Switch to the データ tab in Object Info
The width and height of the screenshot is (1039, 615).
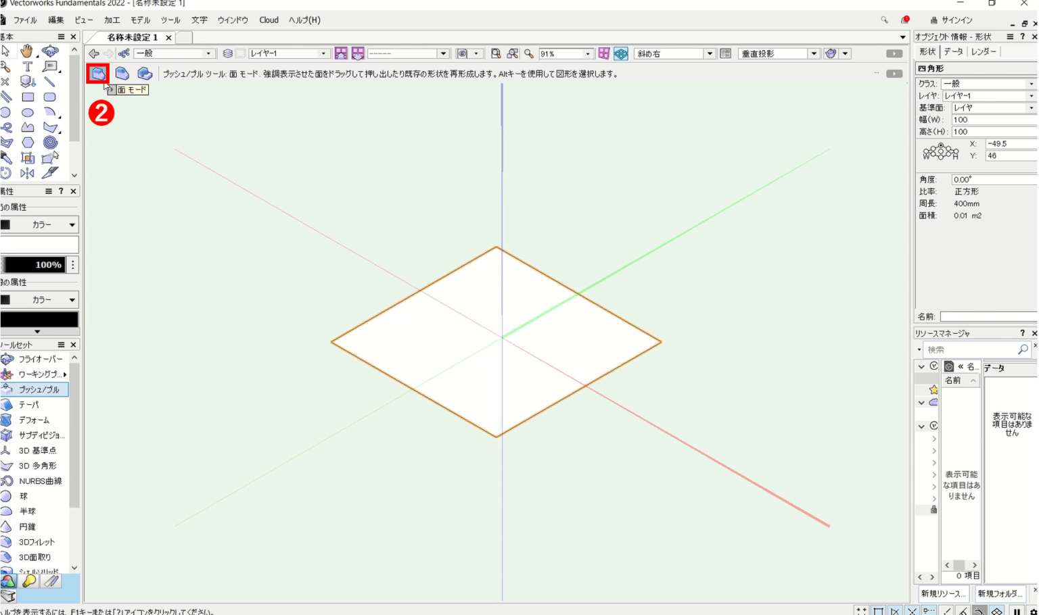point(953,51)
